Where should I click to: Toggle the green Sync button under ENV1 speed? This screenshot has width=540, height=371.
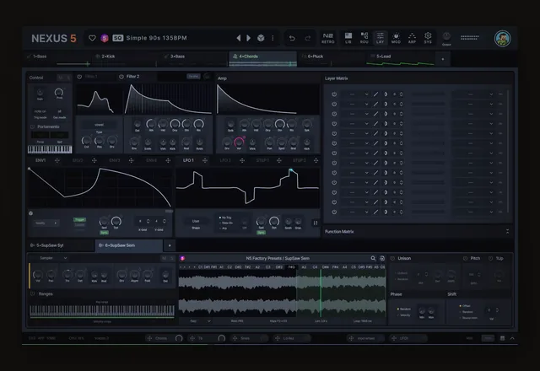pyautogui.click(x=104, y=233)
